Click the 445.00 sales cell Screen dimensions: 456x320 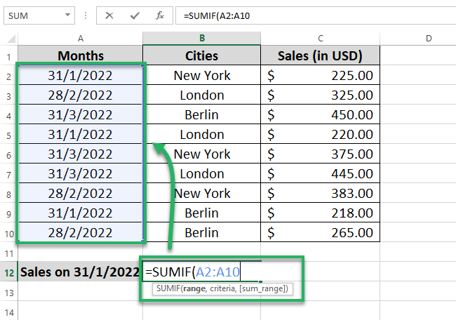[320, 173]
